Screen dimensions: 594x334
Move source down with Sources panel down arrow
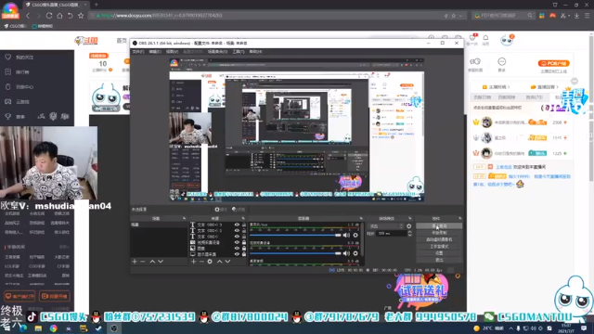tap(227, 262)
